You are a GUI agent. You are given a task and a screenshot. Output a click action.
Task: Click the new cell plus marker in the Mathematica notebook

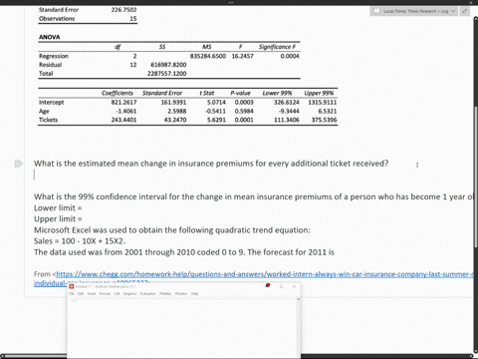pyautogui.click(x=74, y=300)
